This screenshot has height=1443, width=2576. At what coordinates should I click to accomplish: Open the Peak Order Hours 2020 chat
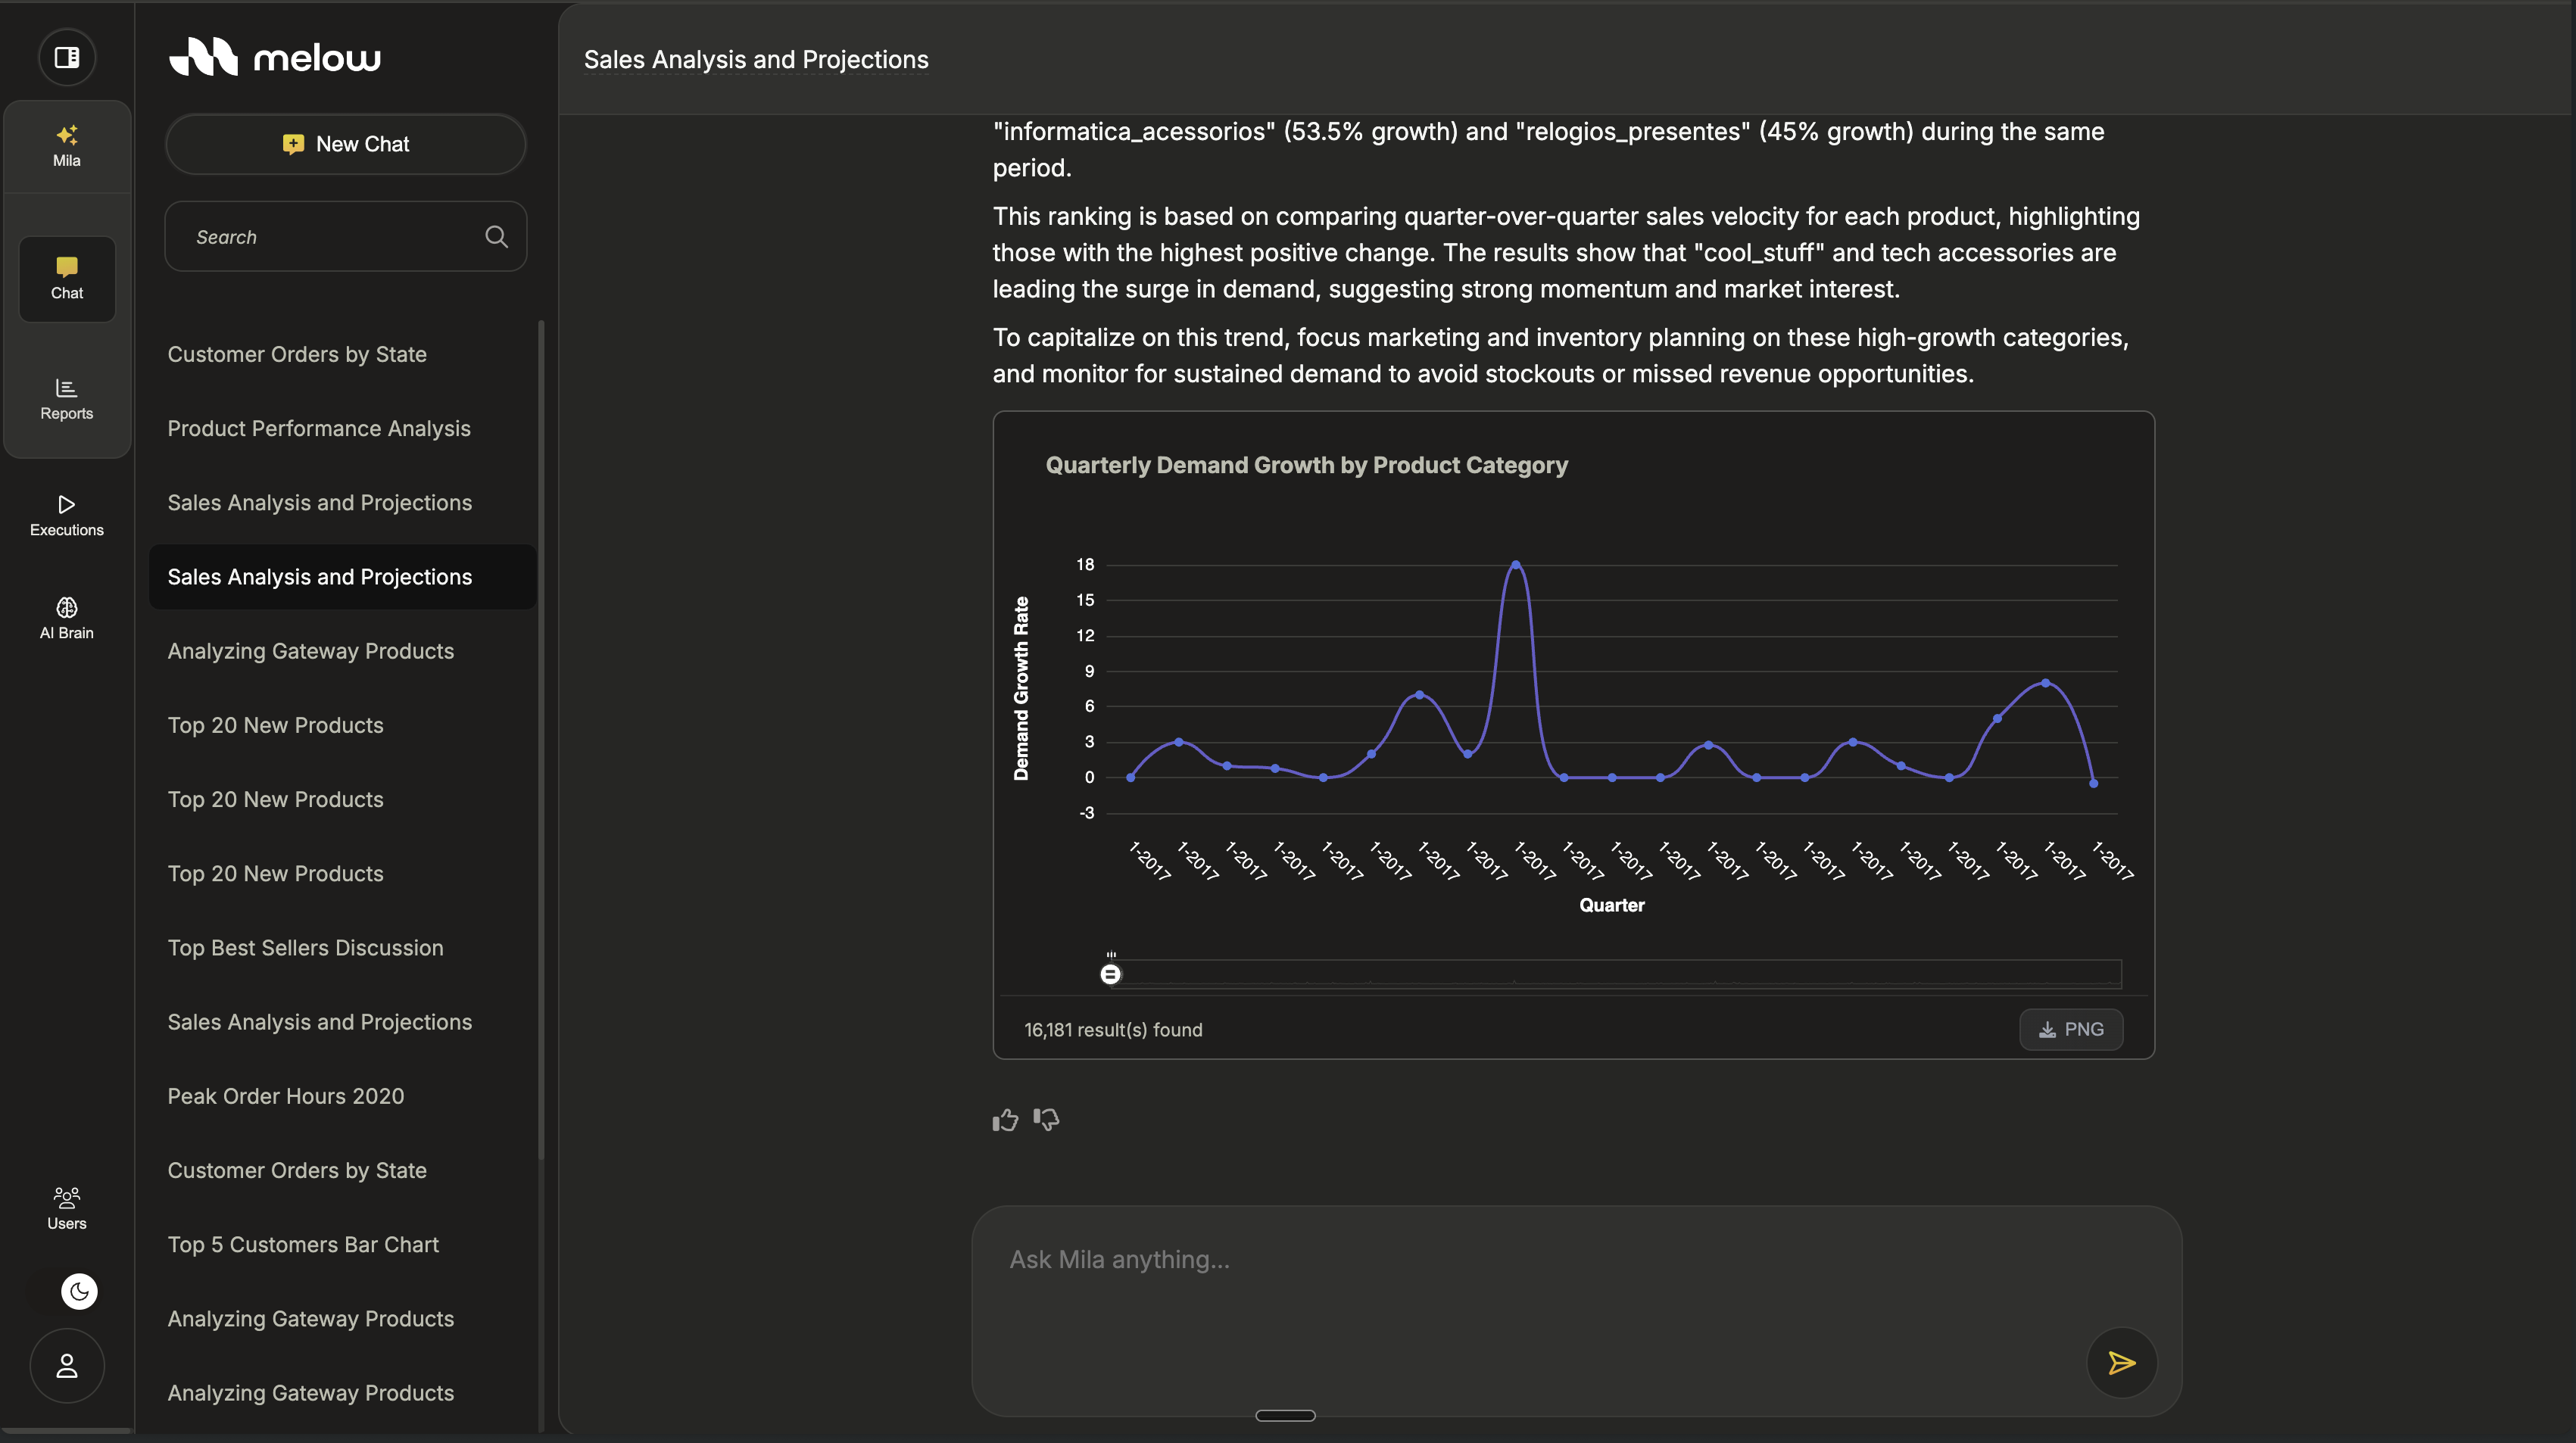point(286,1096)
